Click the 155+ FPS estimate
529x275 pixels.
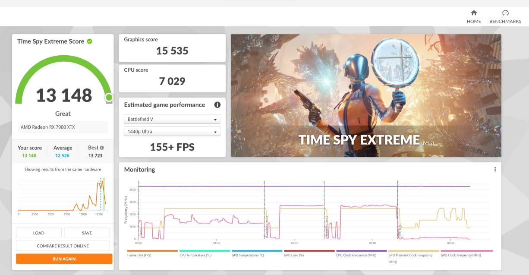tap(172, 147)
